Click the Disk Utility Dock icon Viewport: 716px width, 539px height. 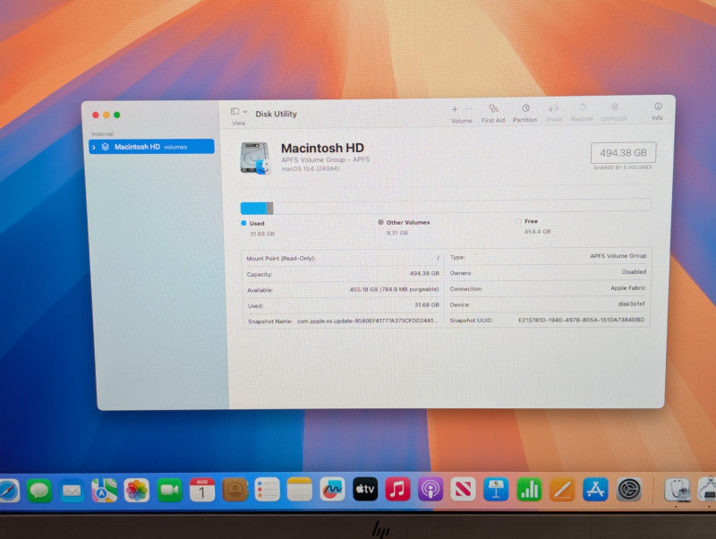click(678, 491)
